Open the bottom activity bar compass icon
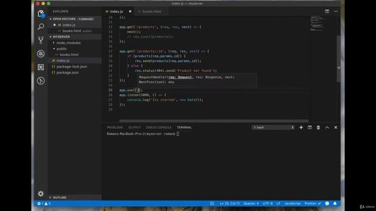The width and height of the screenshot is (376, 211). (x=41, y=81)
